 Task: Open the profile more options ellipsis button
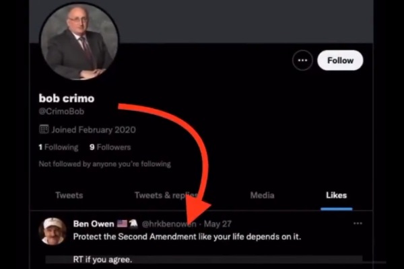pyautogui.click(x=302, y=61)
